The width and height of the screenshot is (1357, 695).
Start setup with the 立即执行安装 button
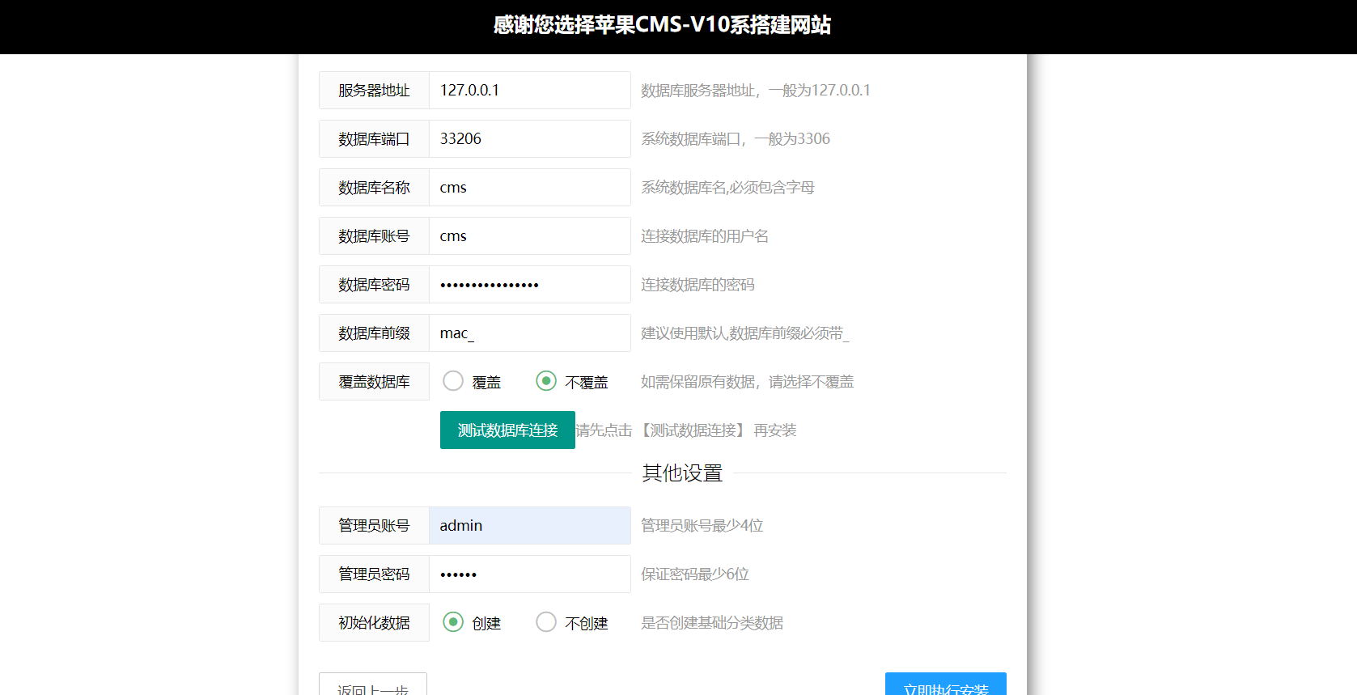point(945,685)
